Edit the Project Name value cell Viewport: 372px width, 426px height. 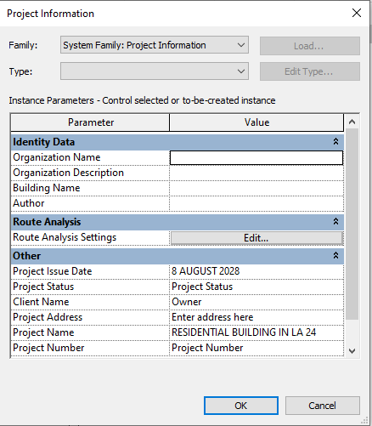tap(256, 332)
